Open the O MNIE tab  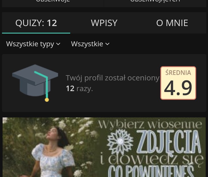172,23
